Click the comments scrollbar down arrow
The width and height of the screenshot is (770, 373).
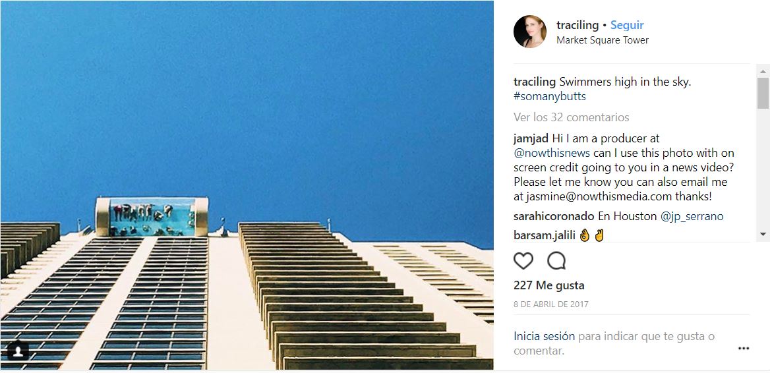pyautogui.click(x=763, y=234)
